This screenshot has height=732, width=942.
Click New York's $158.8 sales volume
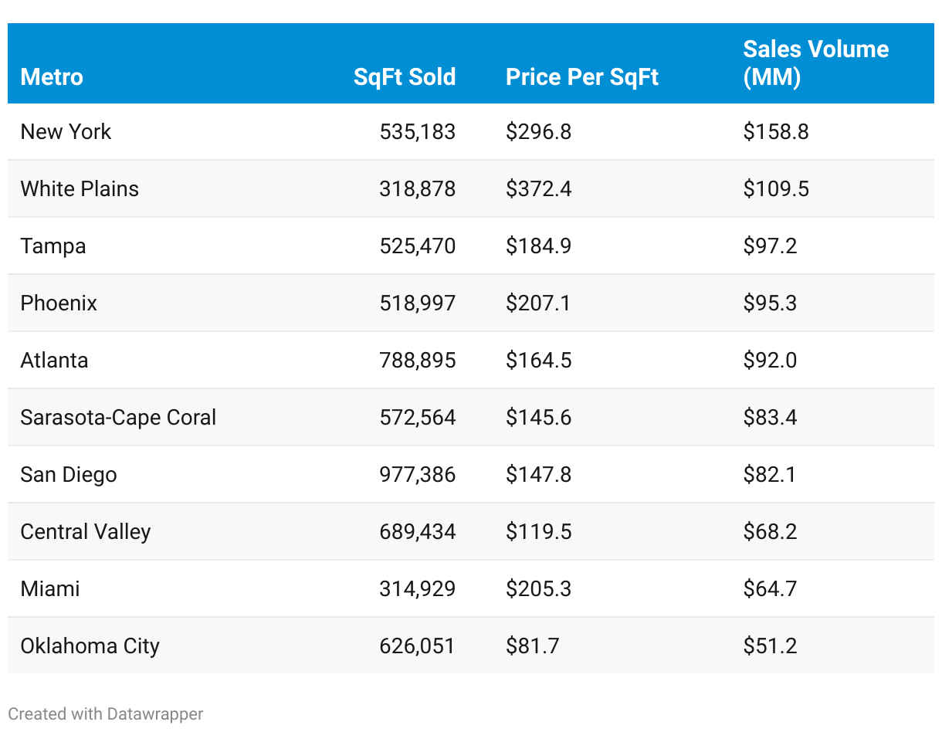click(776, 132)
